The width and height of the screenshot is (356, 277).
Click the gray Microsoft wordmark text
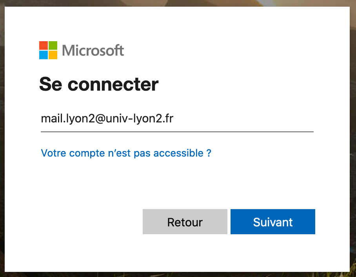(93, 50)
